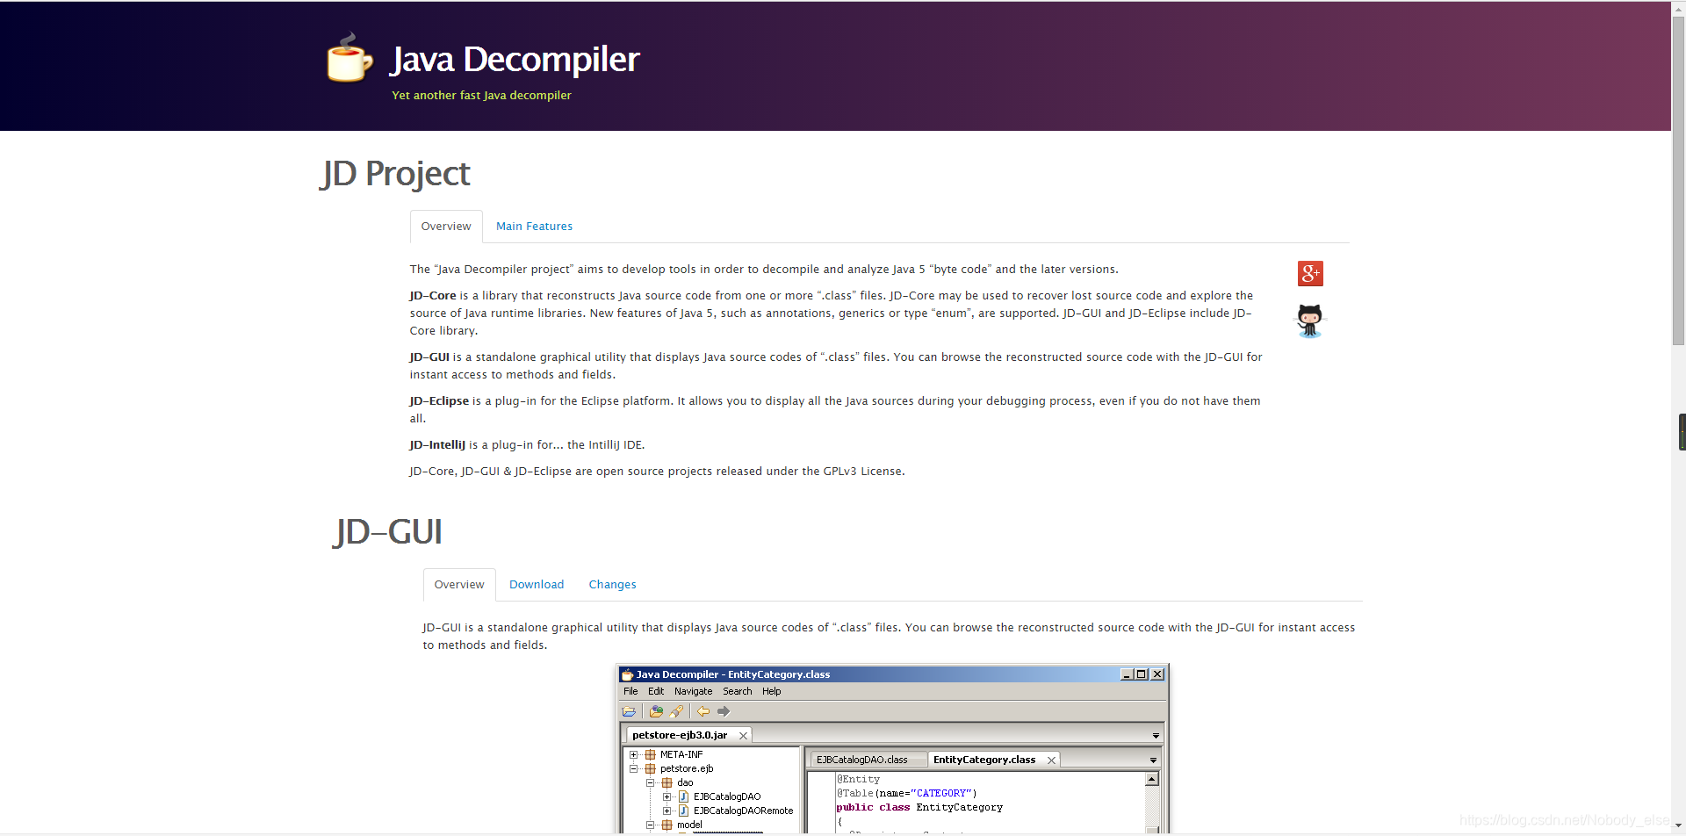Image resolution: width=1686 pixels, height=836 pixels.
Task: Open the Google Plus share icon
Action: pos(1310,274)
